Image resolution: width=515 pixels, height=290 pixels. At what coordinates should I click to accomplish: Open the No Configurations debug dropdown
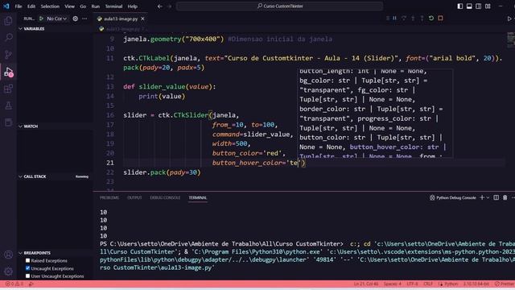tap(56, 19)
